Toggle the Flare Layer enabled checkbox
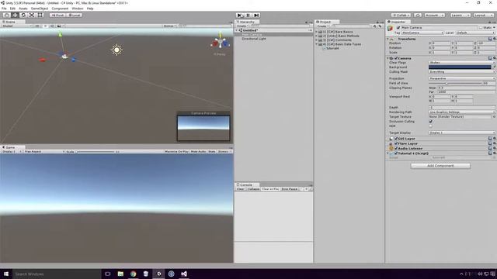 [396, 143]
